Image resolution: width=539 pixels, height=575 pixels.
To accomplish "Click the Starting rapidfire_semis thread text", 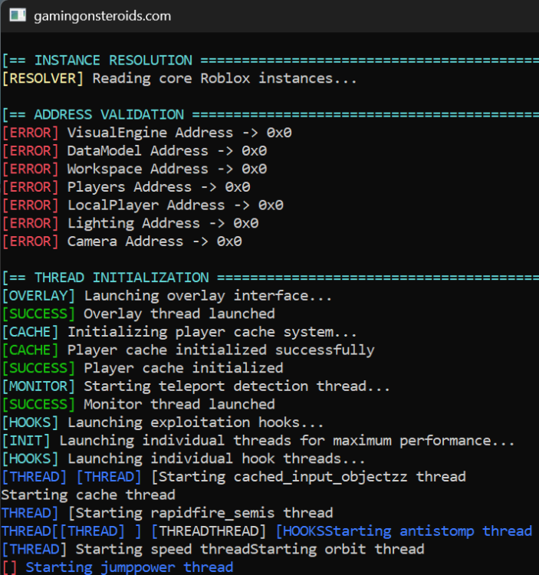I will pyautogui.click(x=204, y=513).
